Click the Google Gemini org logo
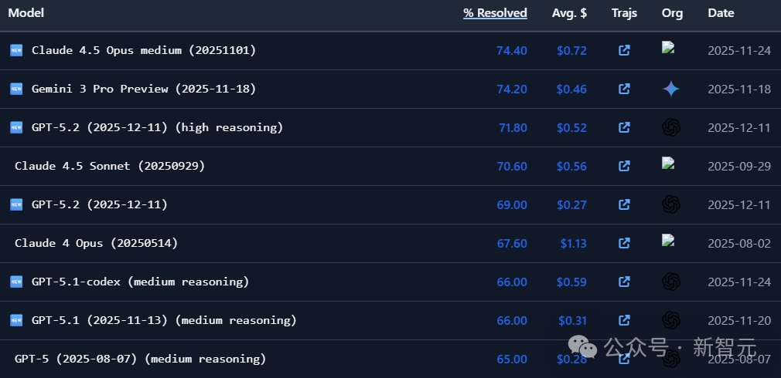 click(671, 89)
